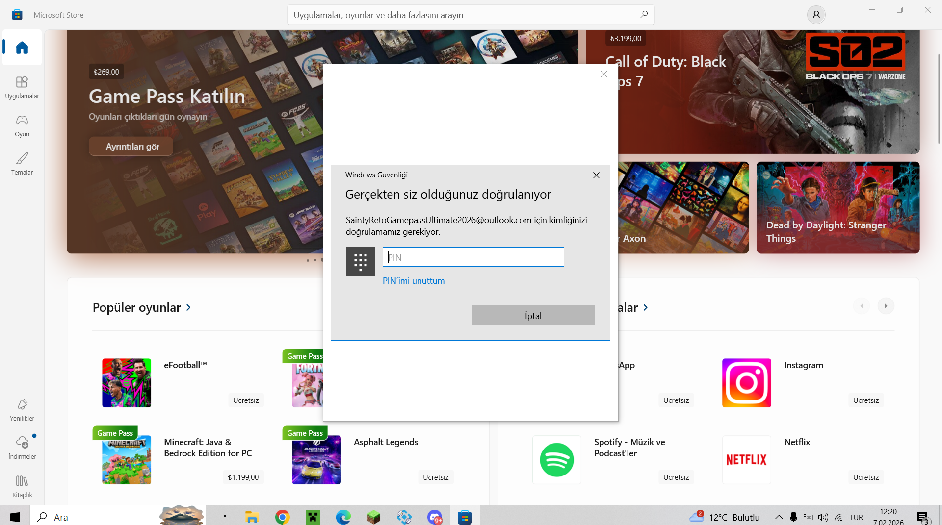Click the Ücretsiz button for Netflix
This screenshot has width=942, height=525.
point(866,477)
